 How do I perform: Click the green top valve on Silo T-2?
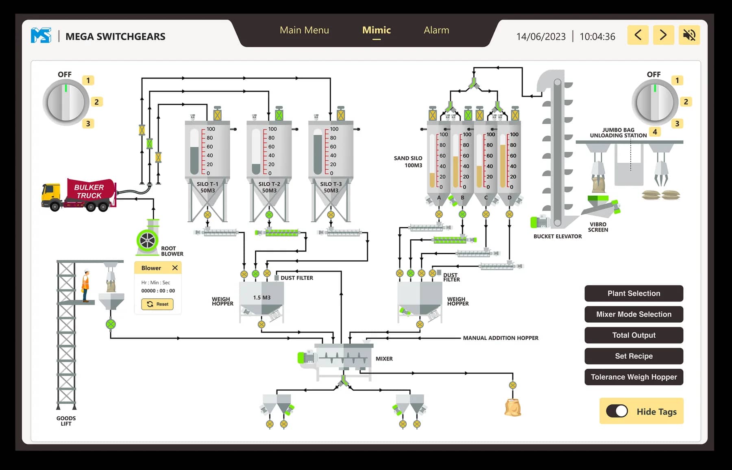pyautogui.click(x=279, y=114)
